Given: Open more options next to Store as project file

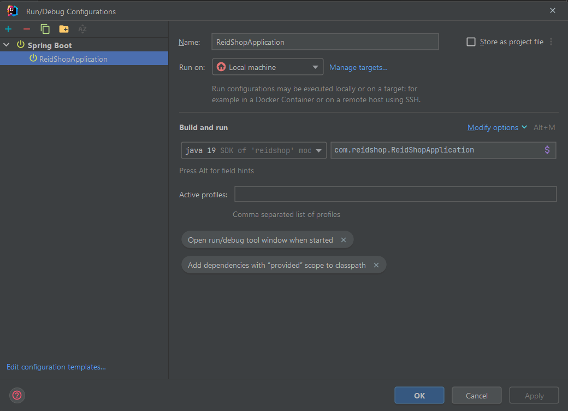Looking at the screenshot, I should 551,42.
